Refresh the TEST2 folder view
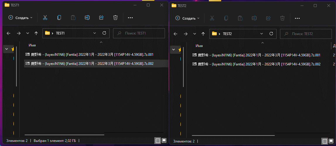This screenshot has height=146, width=336. [x=271, y=34]
